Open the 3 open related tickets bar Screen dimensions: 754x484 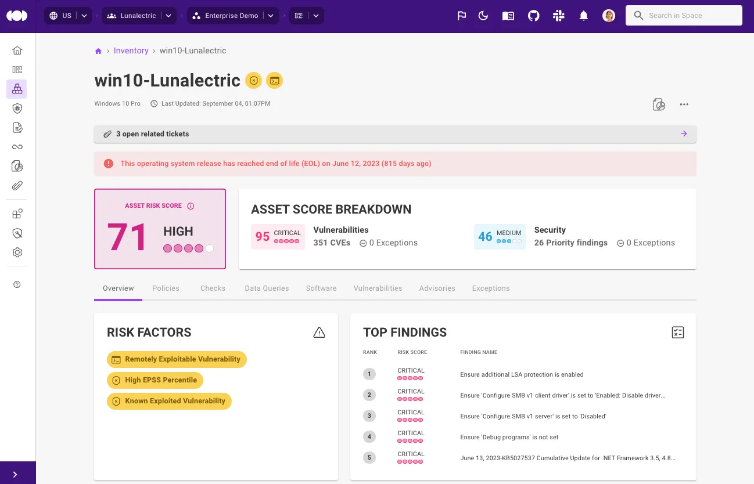pyautogui.click(x=395, y=134)
